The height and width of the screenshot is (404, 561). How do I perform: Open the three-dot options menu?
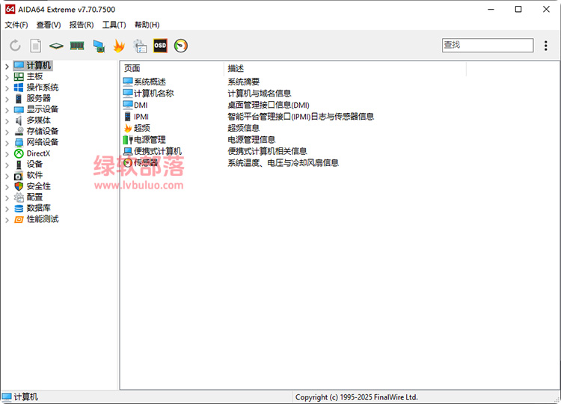click(545, 46)
